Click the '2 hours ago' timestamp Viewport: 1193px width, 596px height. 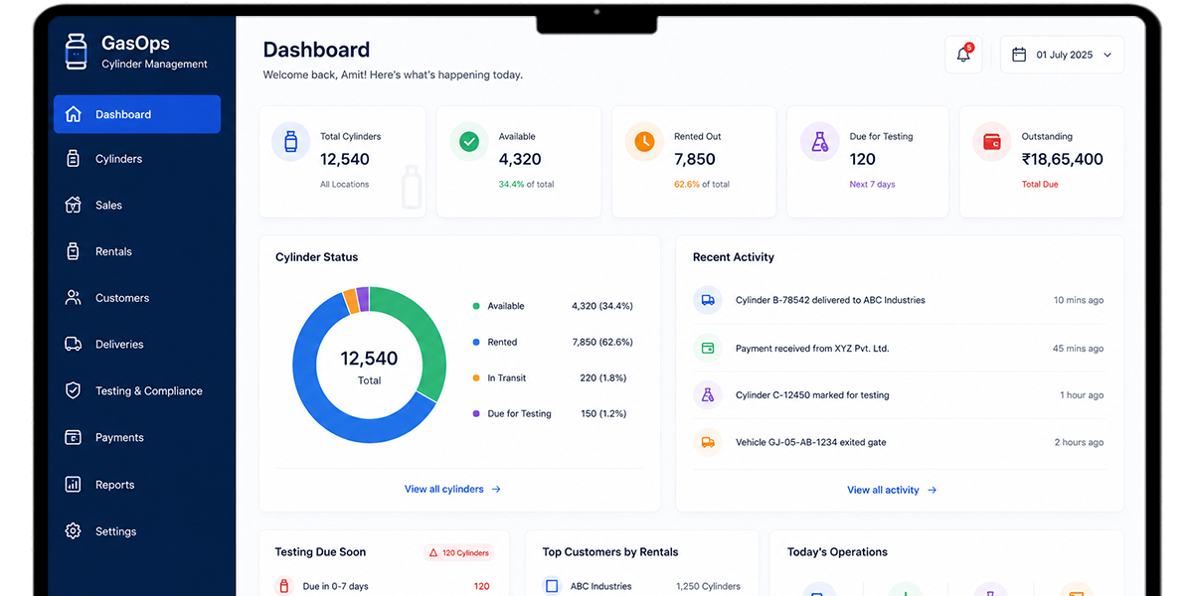click(1079, 442)
